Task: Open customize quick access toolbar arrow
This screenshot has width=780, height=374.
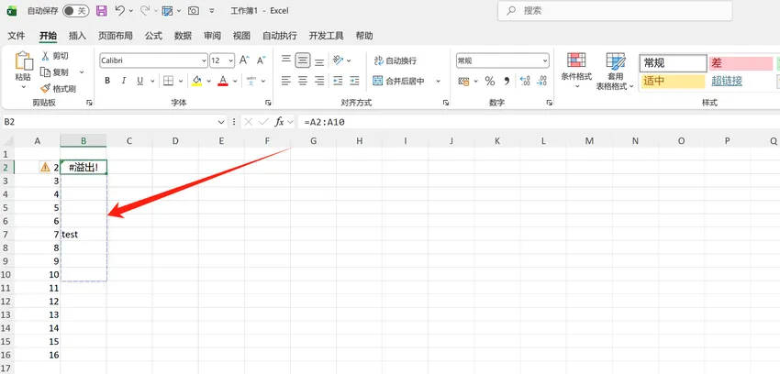Action: (212, 10)
